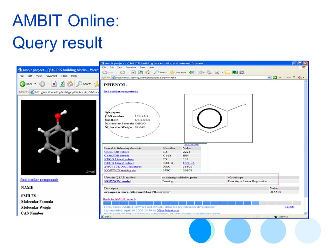The width and height of the screenshot is (331, 248).
Task: Click Back to AMBIT search link
Action: tap(119, 199)
